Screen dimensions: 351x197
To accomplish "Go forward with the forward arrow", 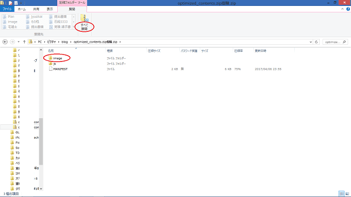I will tap(12, 42).
